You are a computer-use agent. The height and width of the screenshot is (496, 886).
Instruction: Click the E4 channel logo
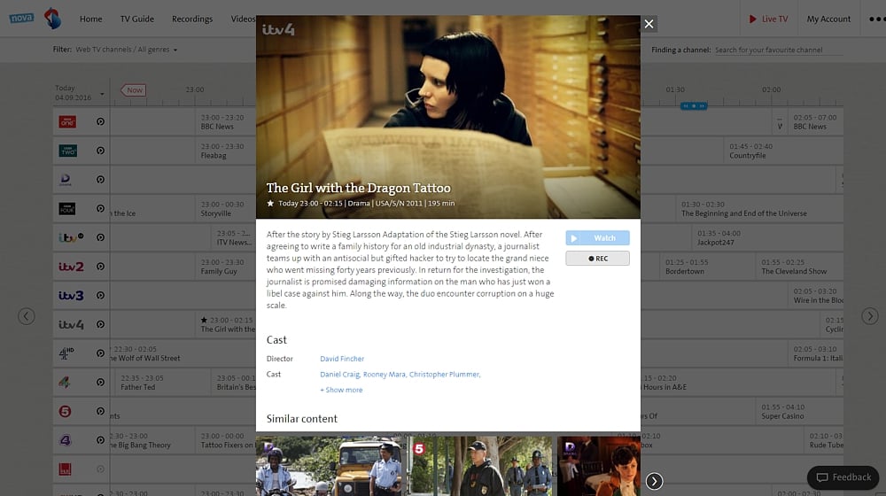[x=65, y=440]
